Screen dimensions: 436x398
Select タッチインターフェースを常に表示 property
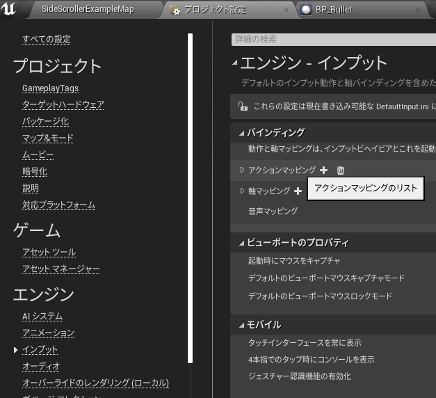coord(305,343)
